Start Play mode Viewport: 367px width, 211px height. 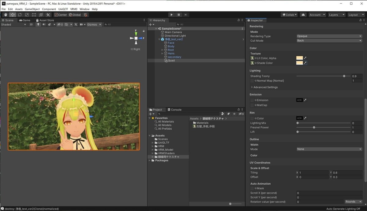(172, 15)
